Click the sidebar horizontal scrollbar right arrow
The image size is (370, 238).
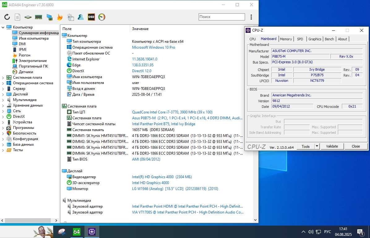tap(56, 220)
